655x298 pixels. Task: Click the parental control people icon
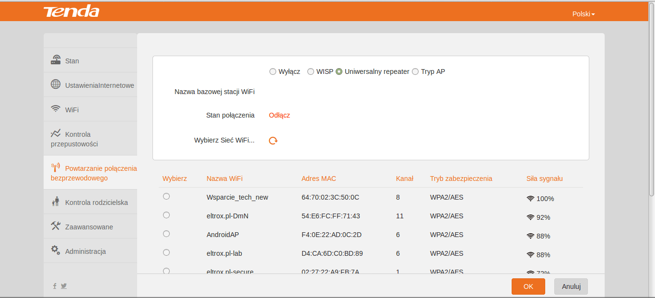point(56,202)
